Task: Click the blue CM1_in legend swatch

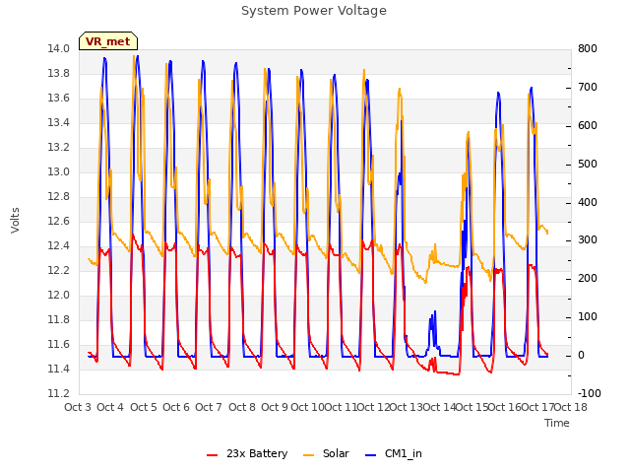Action: tap(370, 455)
